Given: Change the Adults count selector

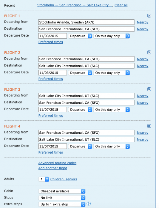Looking at the screenshot, I should 44,179.
